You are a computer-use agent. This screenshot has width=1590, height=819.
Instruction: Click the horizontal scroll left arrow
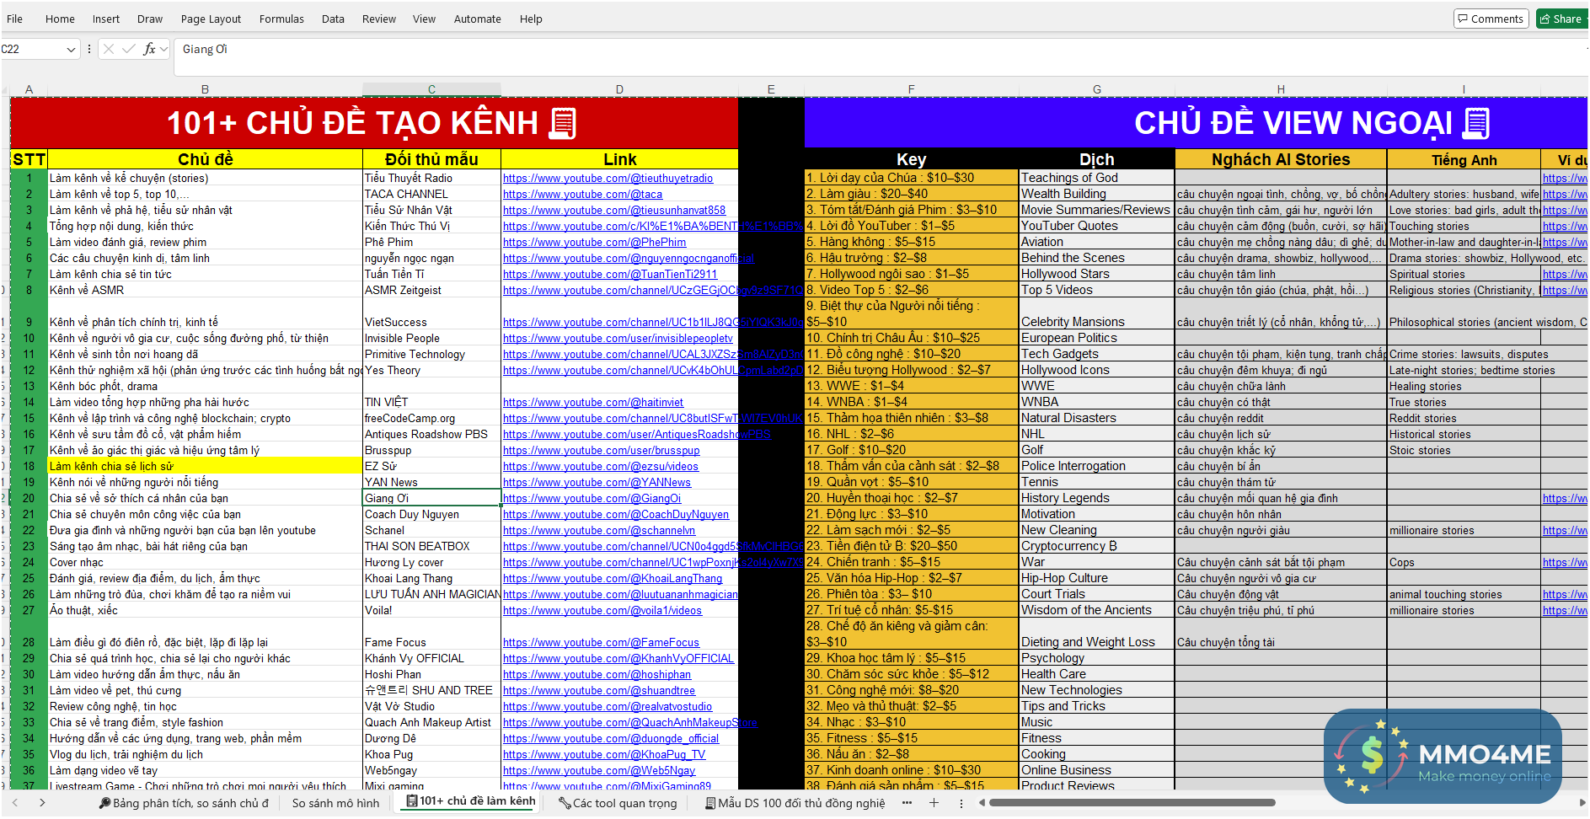pyautogui.click(x=981, y=803)
